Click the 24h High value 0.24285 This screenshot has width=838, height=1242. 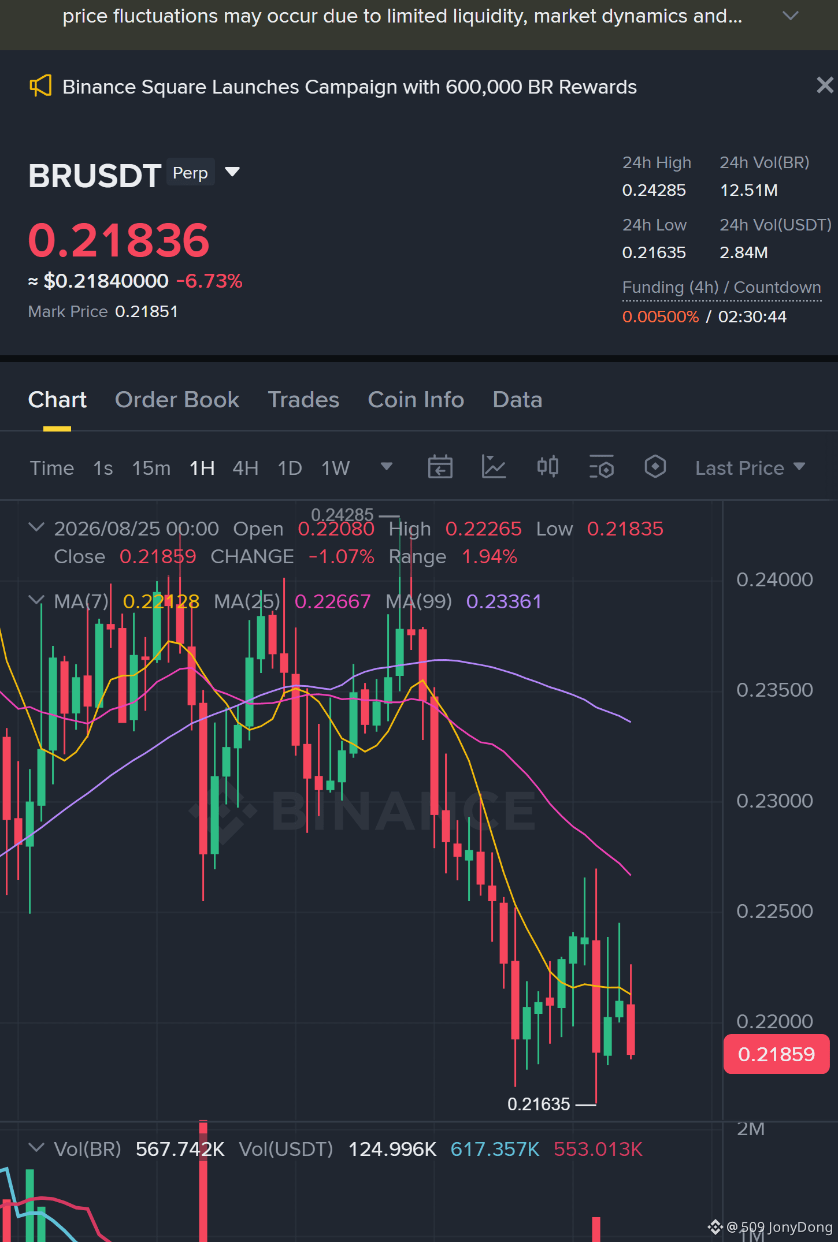click(654, 190)
